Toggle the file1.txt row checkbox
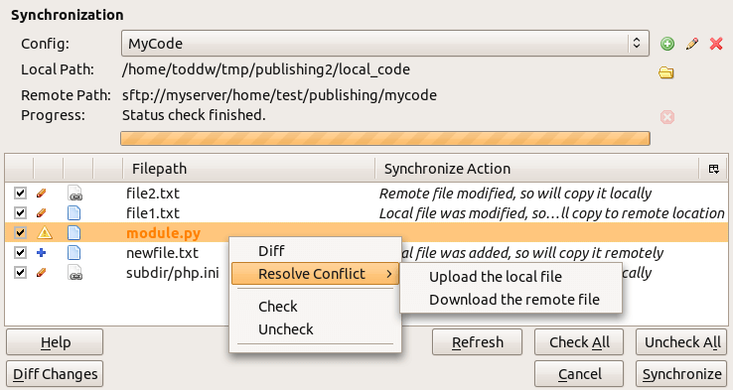Screen dimensions: 733x390 20,213
